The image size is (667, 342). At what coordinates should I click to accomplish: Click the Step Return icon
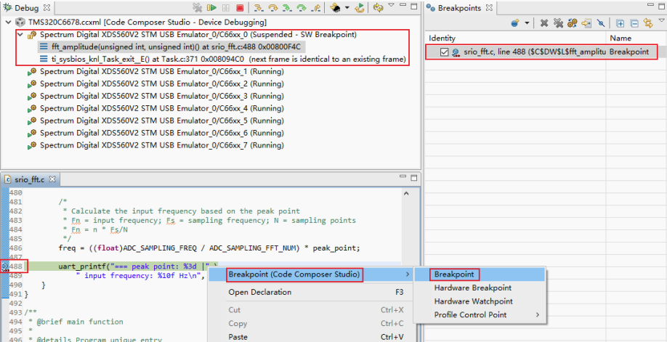click(315, 8)
